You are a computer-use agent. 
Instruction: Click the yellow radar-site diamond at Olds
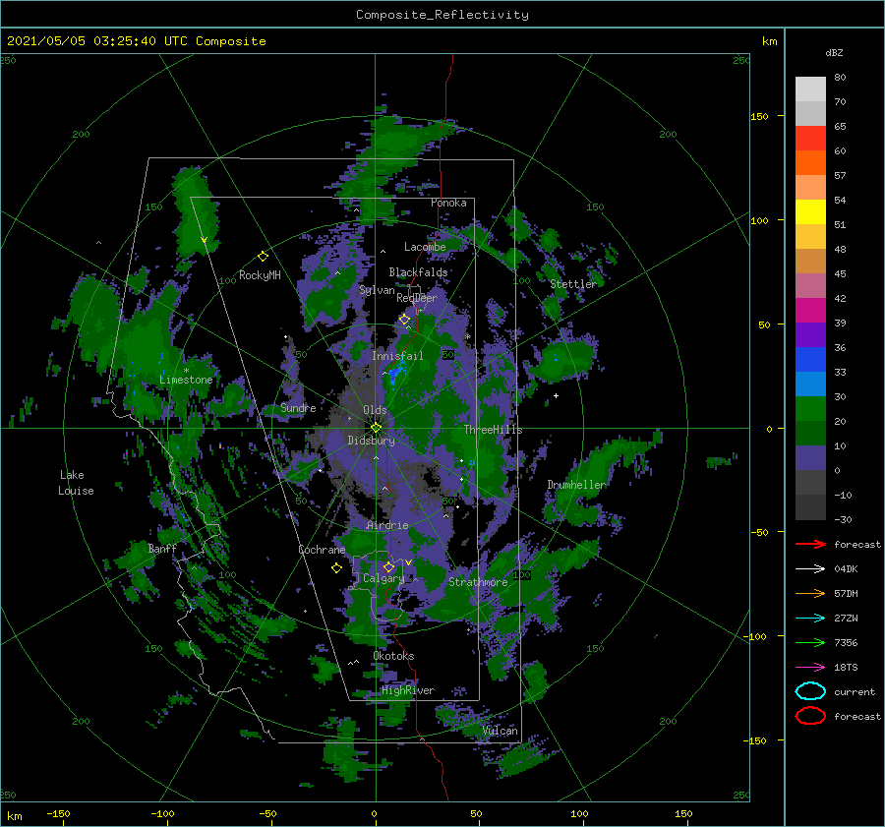[x=376, y=428]
